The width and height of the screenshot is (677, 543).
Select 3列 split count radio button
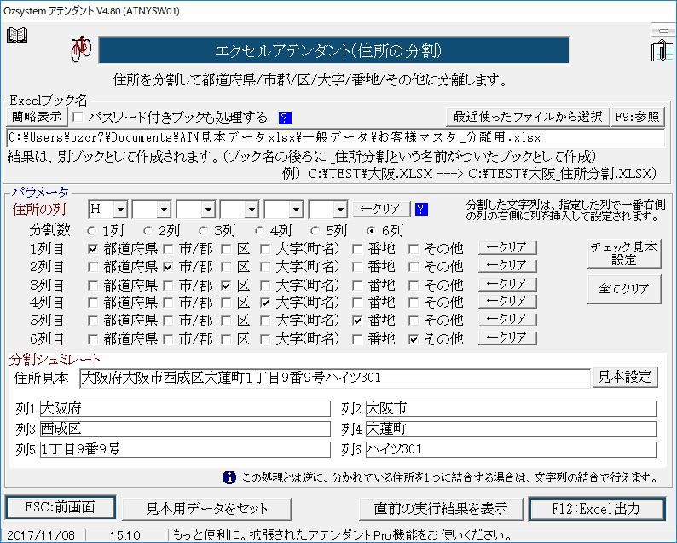(x=203, y=231)
